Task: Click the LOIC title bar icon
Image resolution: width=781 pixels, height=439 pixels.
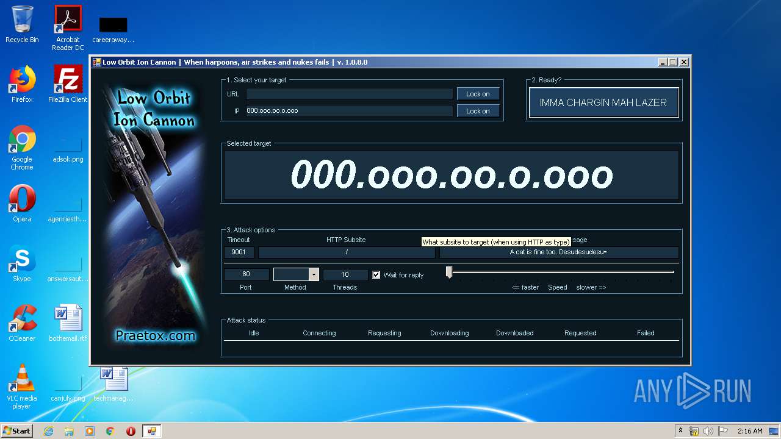Action: tap(96, 62)
